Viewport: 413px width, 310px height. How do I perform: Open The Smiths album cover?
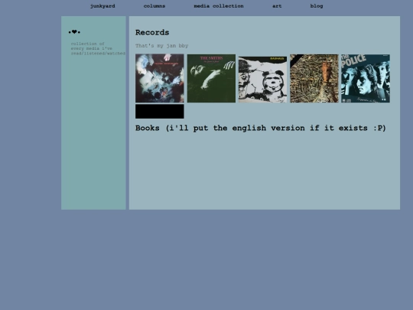click(211, 78)
